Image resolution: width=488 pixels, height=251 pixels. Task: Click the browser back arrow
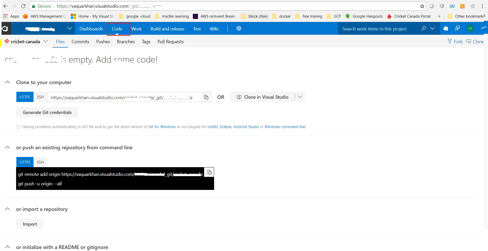coord(5,6)
